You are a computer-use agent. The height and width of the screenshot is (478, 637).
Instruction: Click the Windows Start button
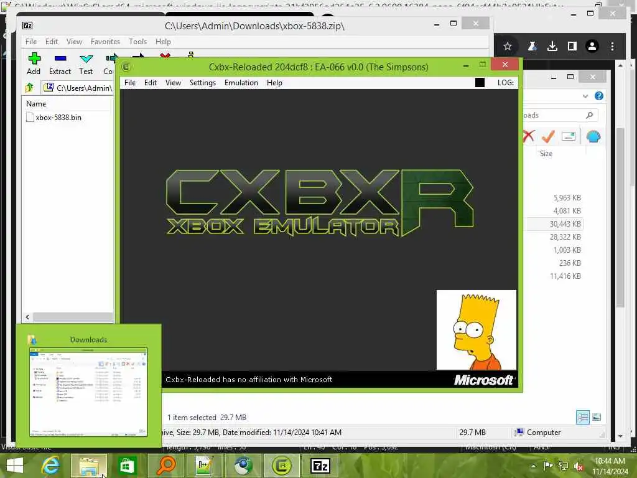(15, 466)
